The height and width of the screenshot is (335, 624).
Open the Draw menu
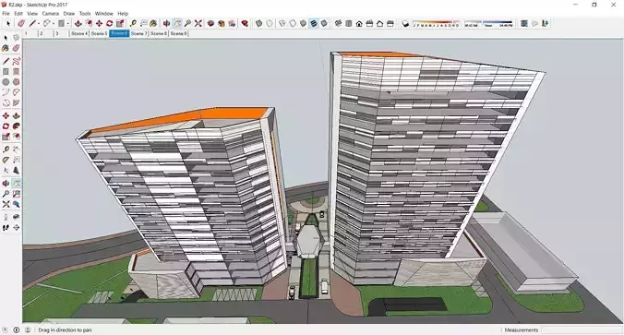[x=69, y=13]
